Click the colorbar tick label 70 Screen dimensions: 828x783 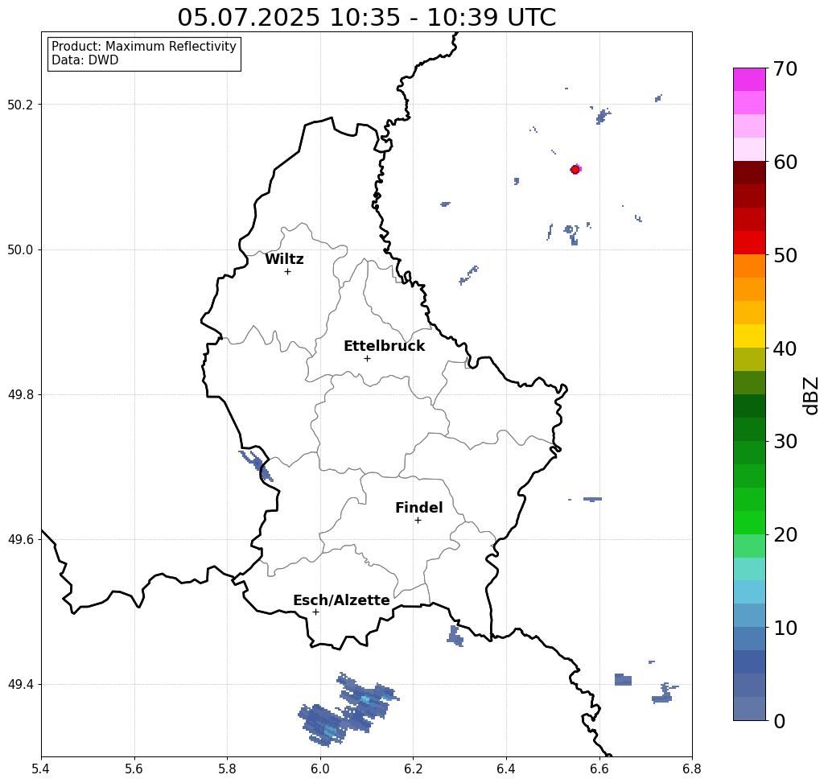coord(785,68)
